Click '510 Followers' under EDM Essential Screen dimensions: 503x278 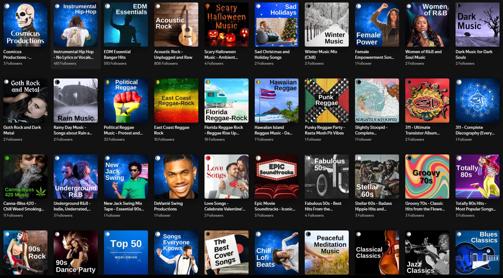coord(115,63)
